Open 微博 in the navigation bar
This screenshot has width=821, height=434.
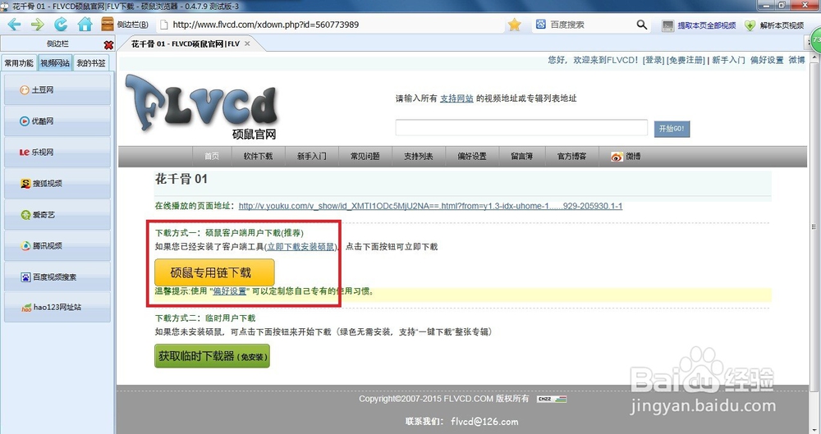pyautogui.click(x=626, y=156)
